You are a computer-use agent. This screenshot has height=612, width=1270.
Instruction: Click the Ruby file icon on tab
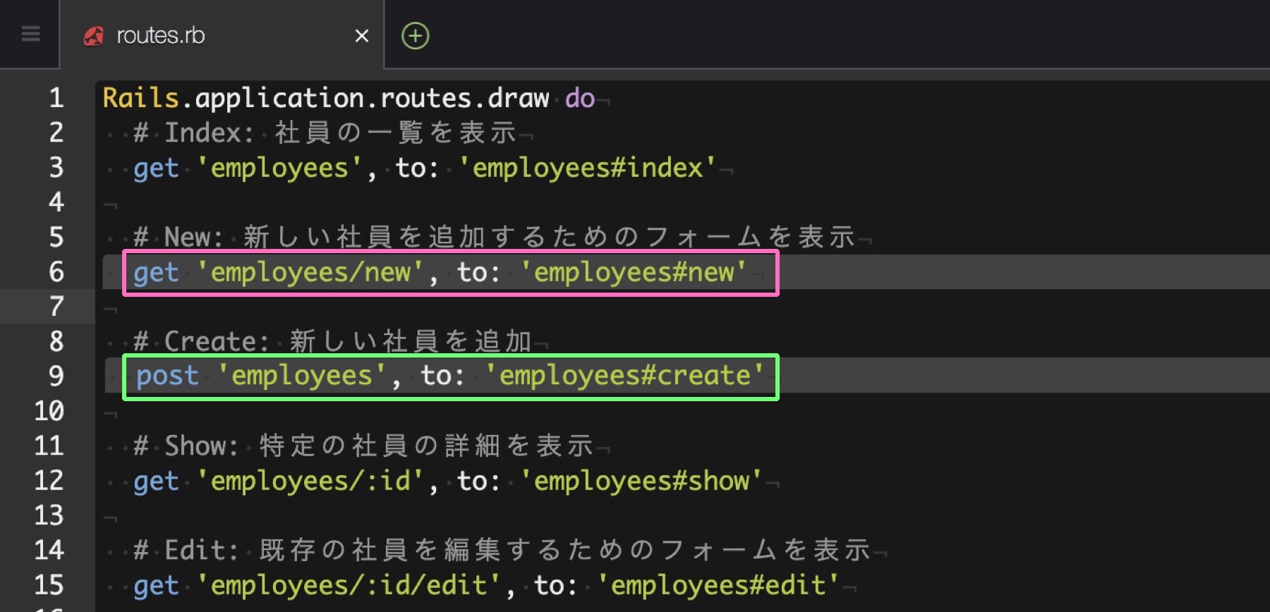[94, 36]
